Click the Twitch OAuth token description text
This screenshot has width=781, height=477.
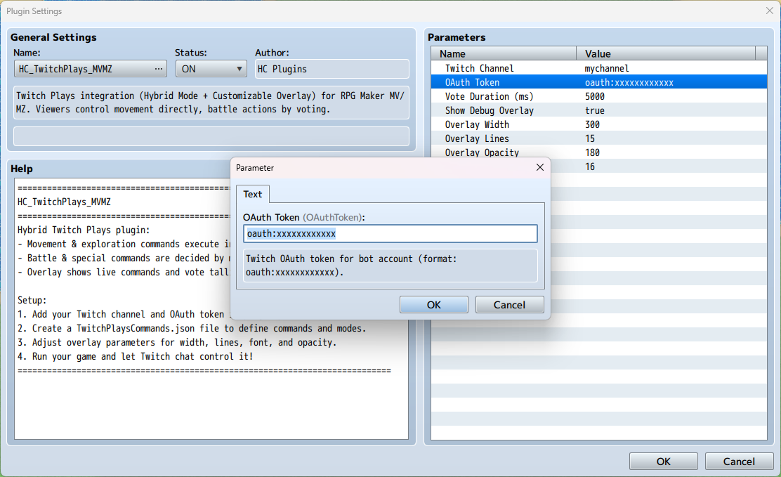[x=390, y=266]
